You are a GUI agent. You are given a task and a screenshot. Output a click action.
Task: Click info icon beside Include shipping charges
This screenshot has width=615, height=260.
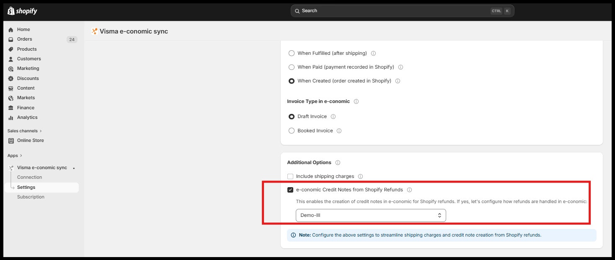click(x=360, y=177)
